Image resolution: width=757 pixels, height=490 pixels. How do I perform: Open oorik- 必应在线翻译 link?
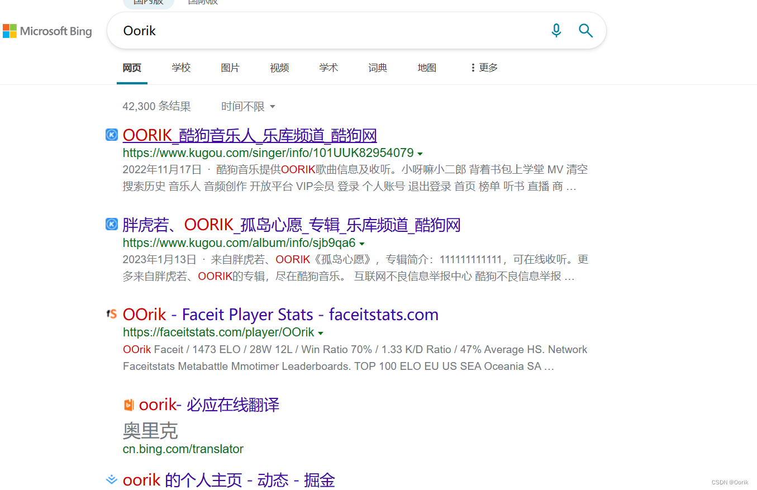[209, 405]
